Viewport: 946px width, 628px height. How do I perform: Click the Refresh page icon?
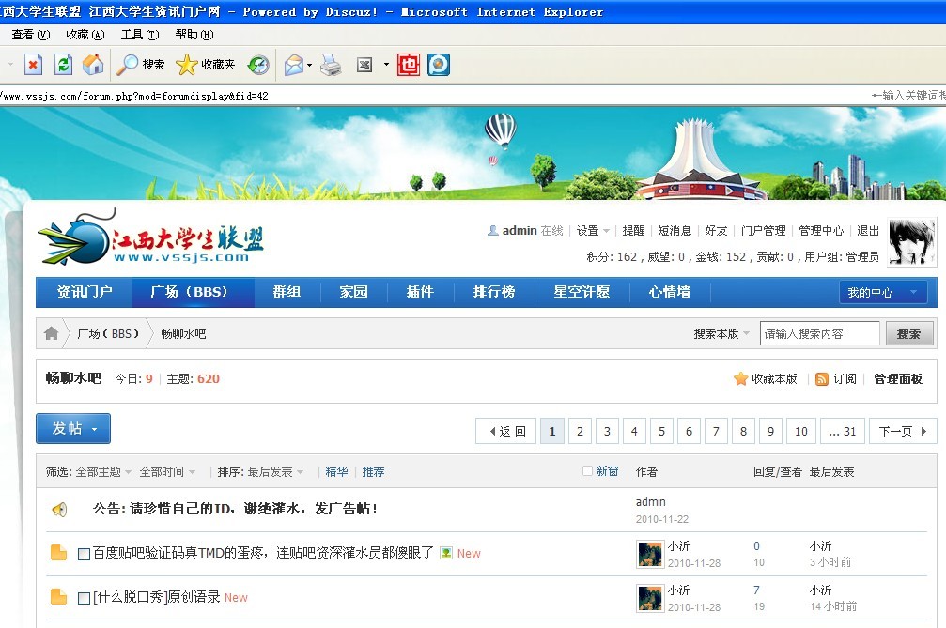[x=63, y=65]
